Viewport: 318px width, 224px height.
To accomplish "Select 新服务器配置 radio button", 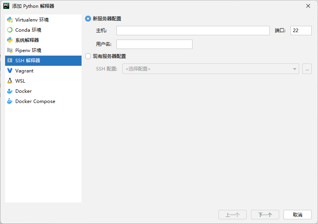I will [88, 19].
